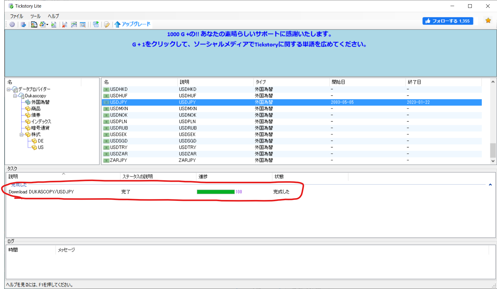Image resolution: width=497 pixels, height=289 pixels.
Task: Select the 暗号通貨 folder
Action: [x=40, y=128]
